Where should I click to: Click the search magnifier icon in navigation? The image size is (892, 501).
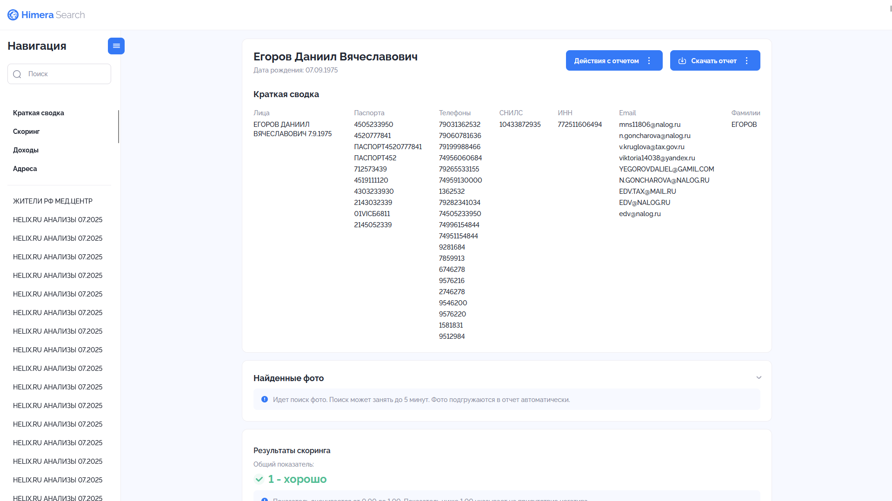coord(17,74)
